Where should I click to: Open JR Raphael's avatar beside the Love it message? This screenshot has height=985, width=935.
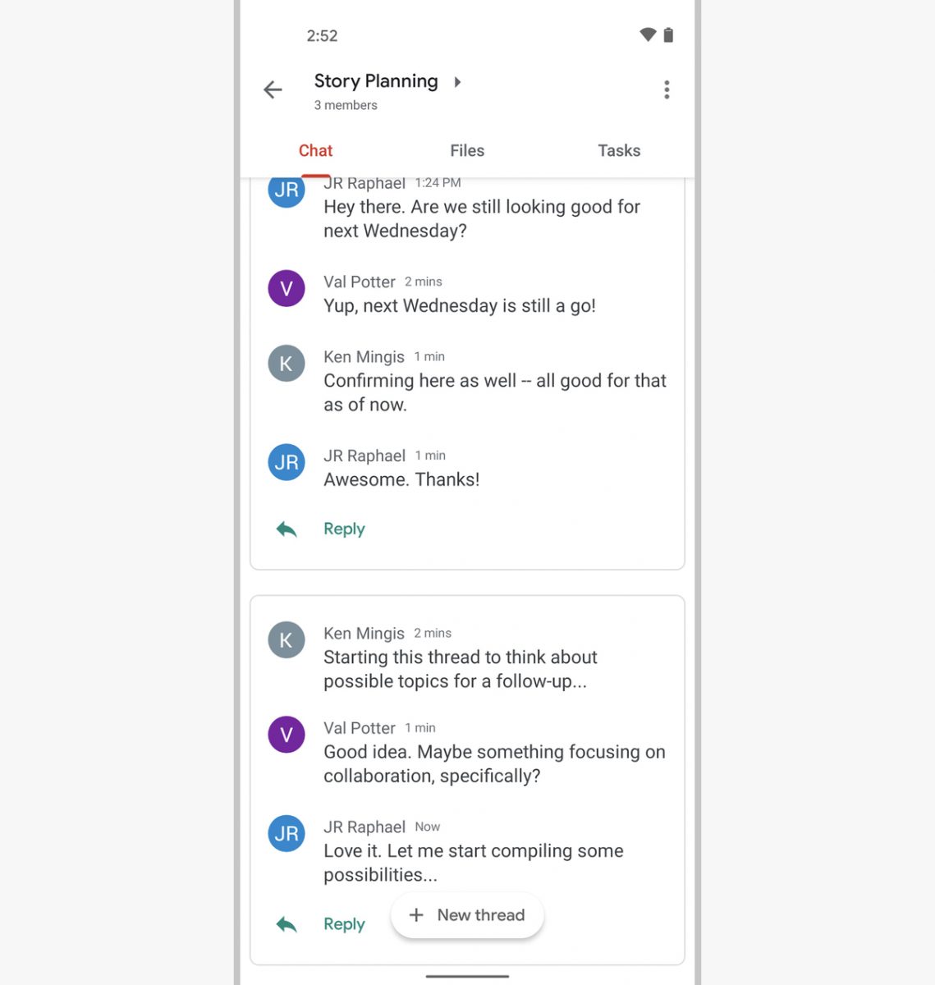click(x=286, y=833)
